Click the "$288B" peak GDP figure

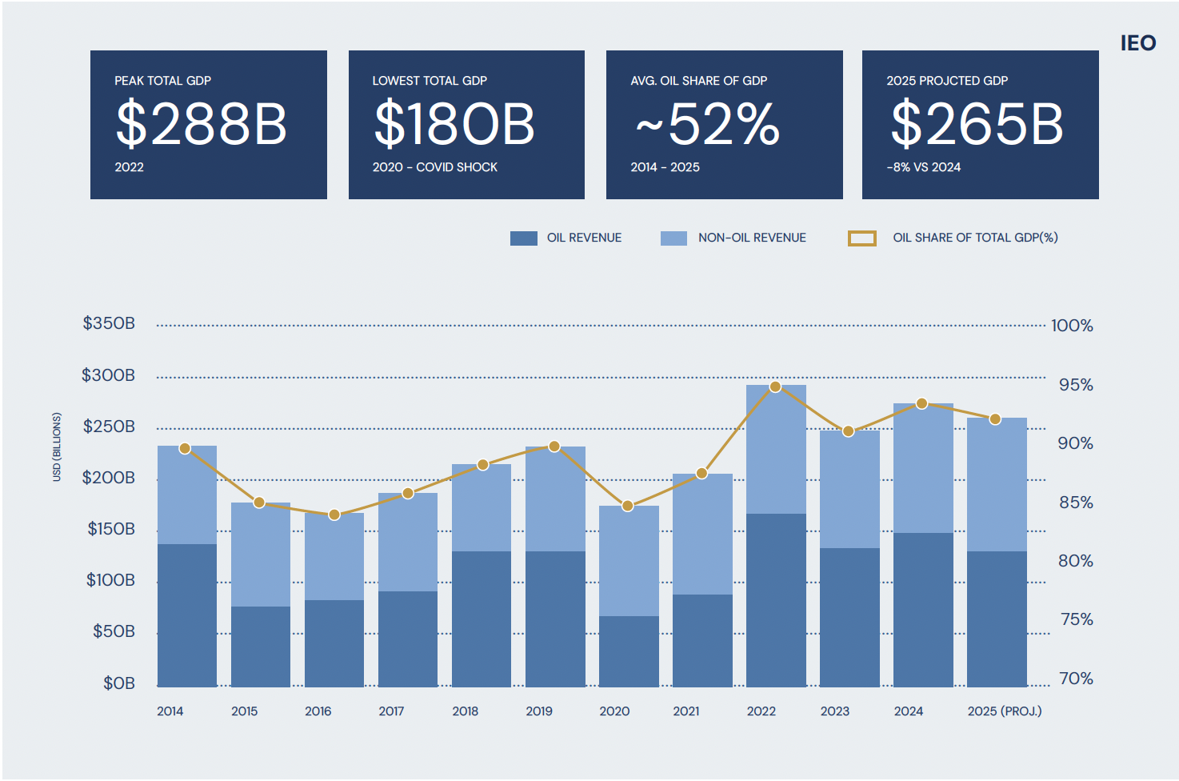tap(202, 124)
